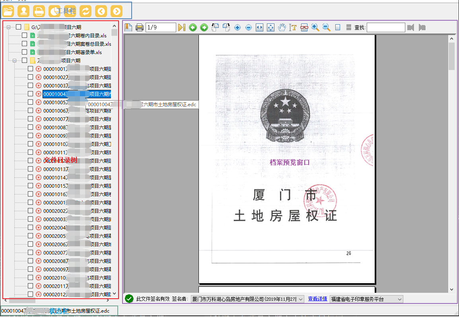459x317 pixels.
Task: Check the 著录单.xls file checkbox
Action: pyautogui.click(x=25, y=52)
